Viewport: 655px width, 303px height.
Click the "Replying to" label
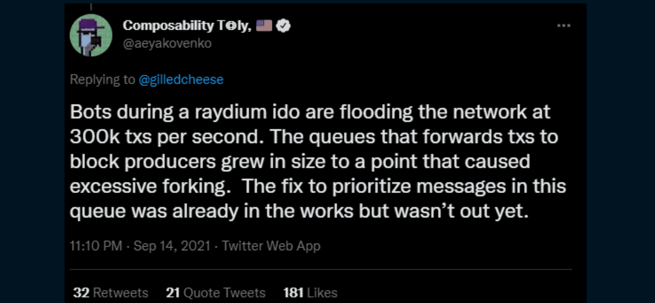click(102, 80)
